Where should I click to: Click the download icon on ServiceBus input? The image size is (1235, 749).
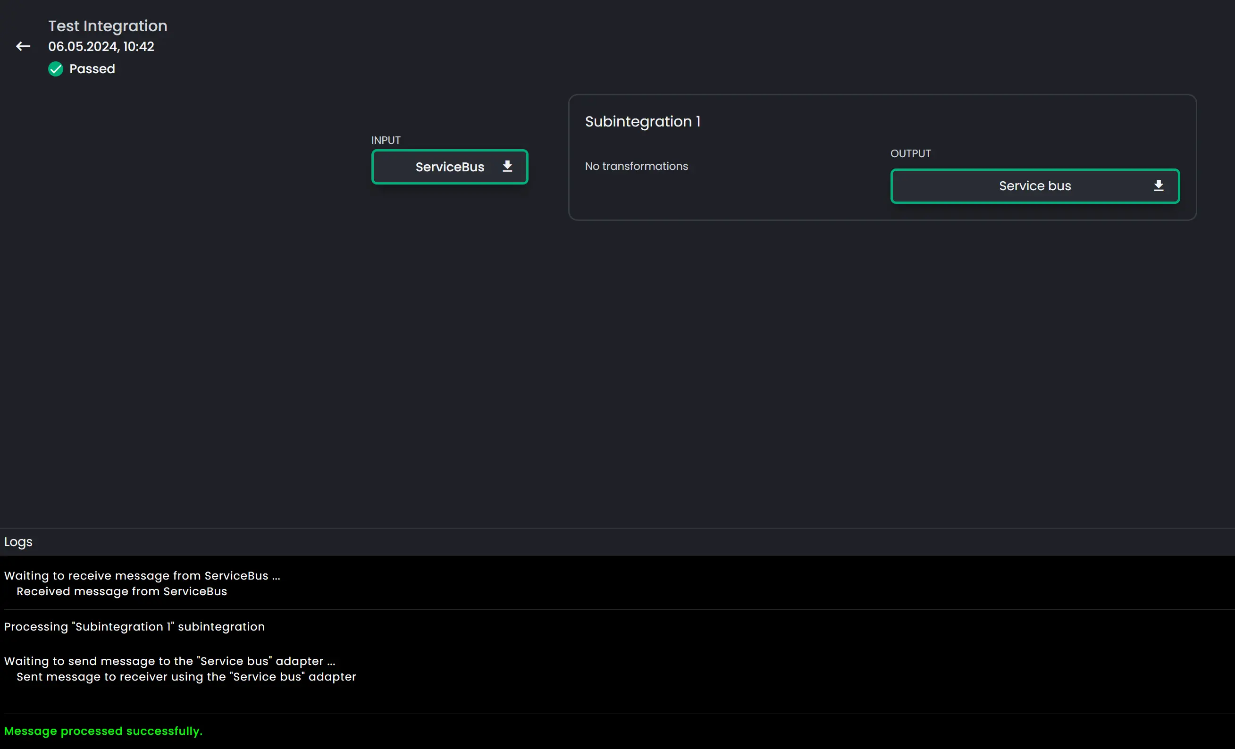[x=508, y=167]
